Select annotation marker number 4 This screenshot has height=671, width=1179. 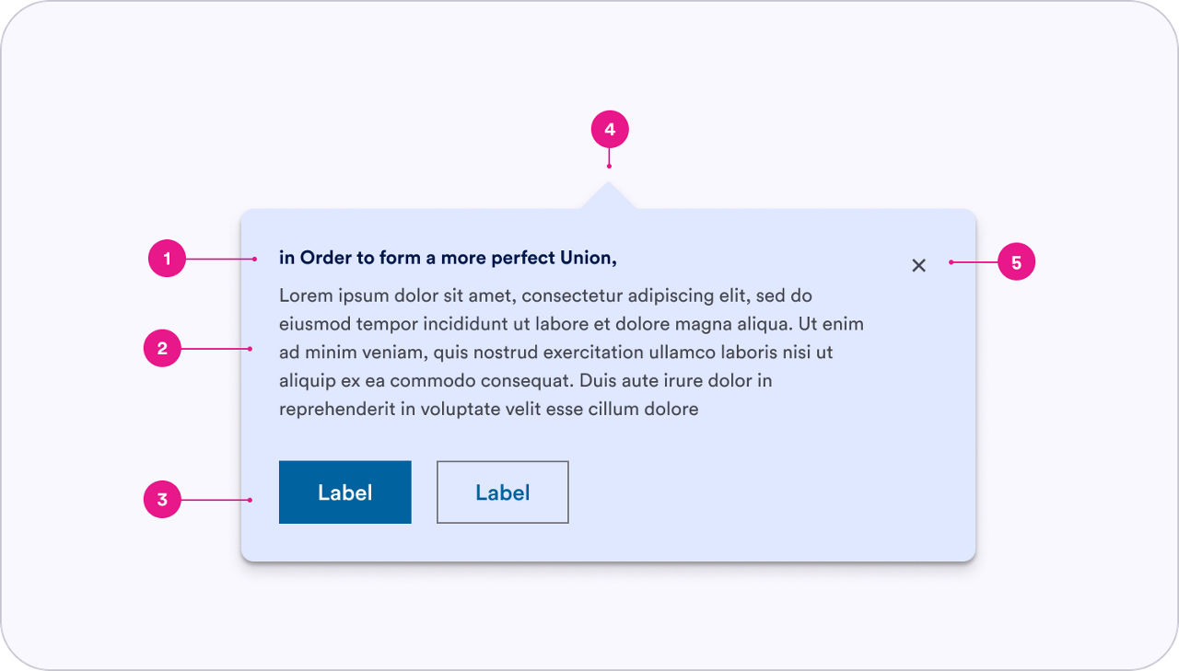pos(610,130)
